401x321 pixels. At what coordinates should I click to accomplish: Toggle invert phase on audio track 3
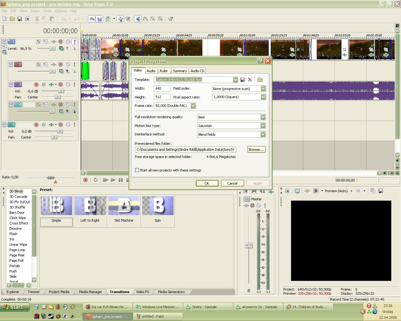[x=44, y=84]
